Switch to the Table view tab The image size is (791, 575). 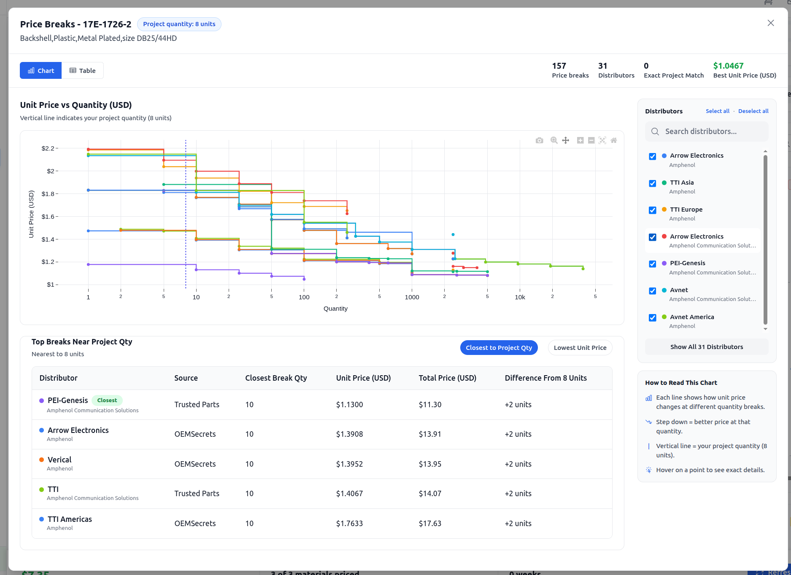tap(83, 70)
